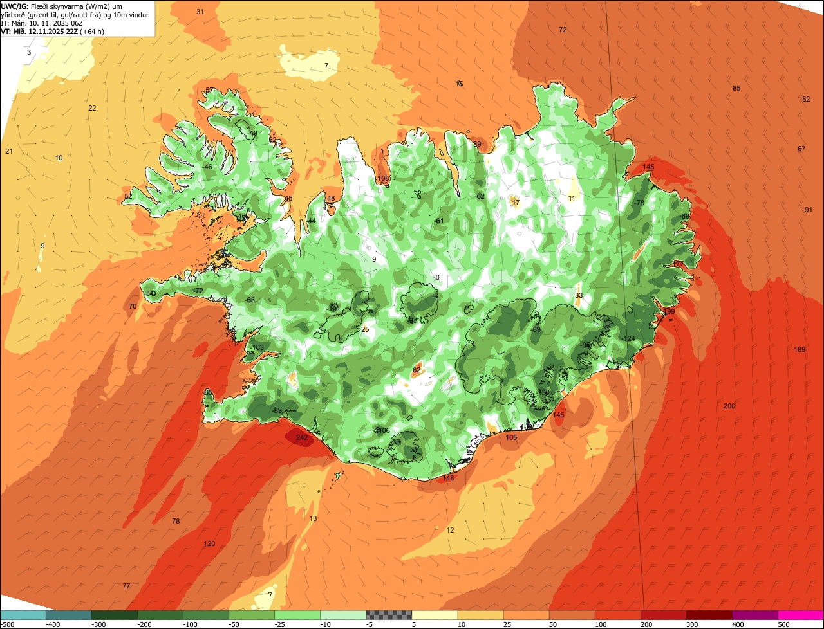Click the value 31 at the top
Image resolution: width=824 pixels, height=629 pixels.
point(200,12)
